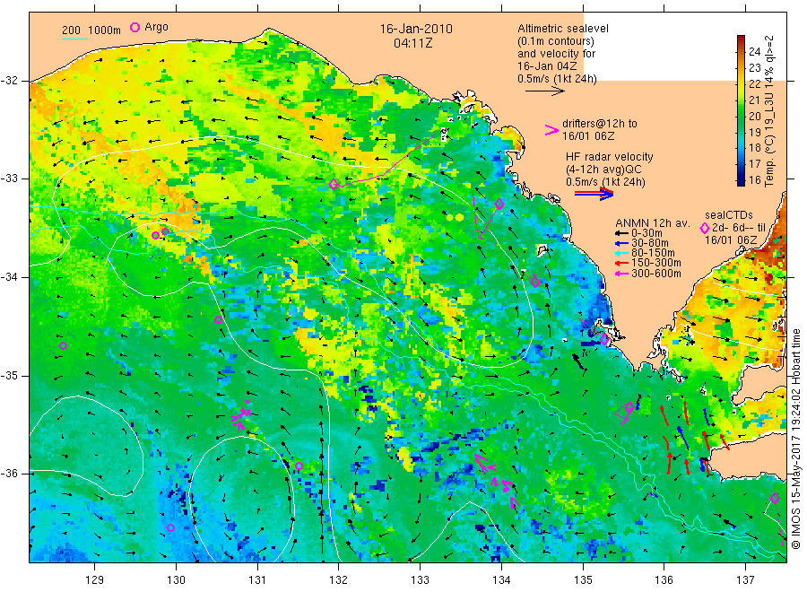The height and width of the screenshot is (592, 807).
Task: Click the 136 longitude axis label
Action: pos(664,580)
